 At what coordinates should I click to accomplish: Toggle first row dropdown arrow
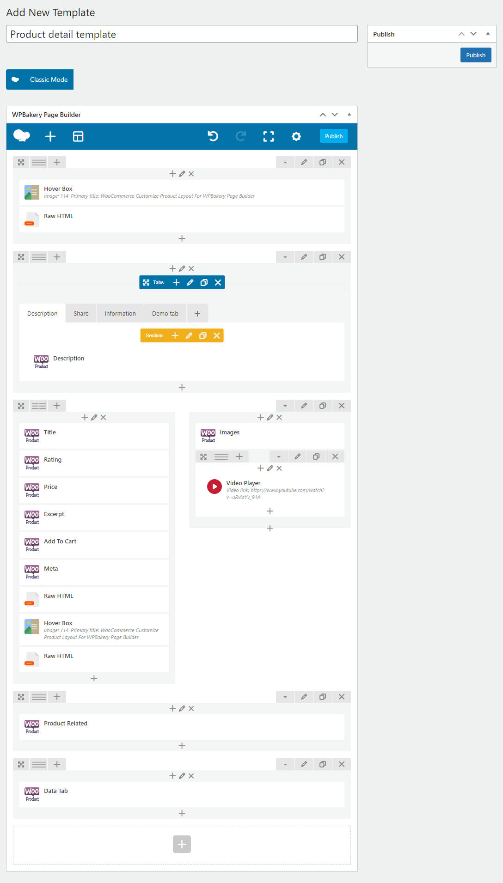285,162
